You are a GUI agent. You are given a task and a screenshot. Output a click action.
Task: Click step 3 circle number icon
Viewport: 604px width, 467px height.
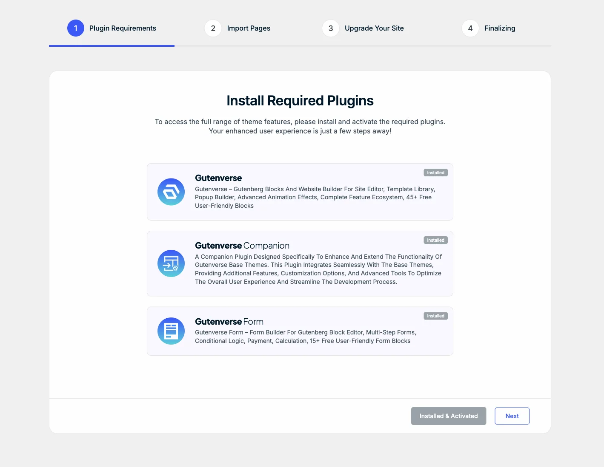331,28
